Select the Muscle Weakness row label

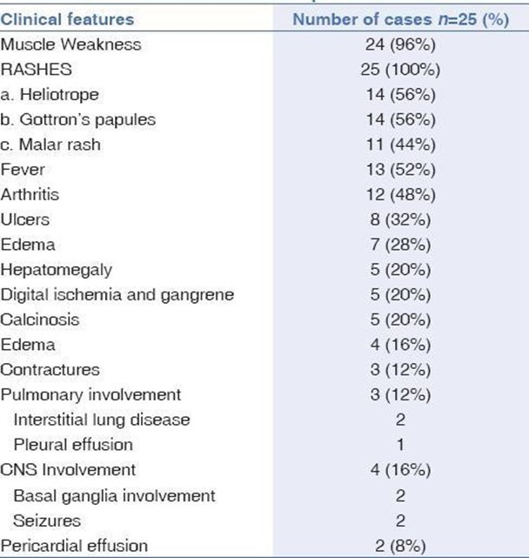click(x=71, y=44)
